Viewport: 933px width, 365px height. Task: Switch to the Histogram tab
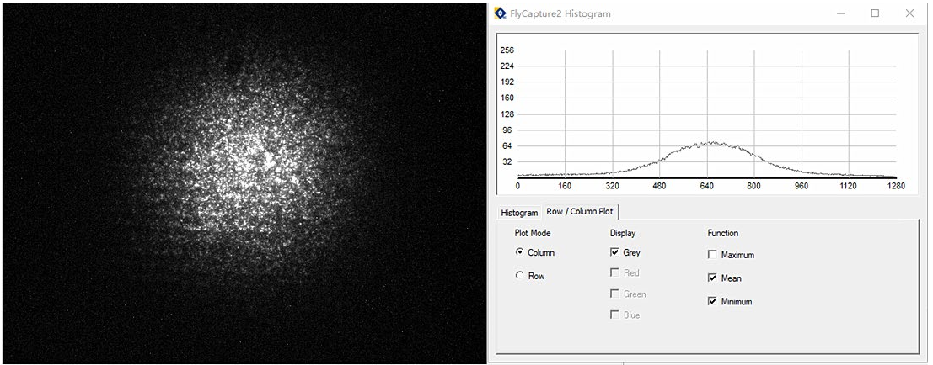(519, 213)
